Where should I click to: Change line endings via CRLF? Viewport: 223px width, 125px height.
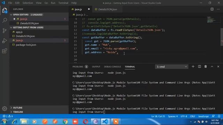click(193, 116)
